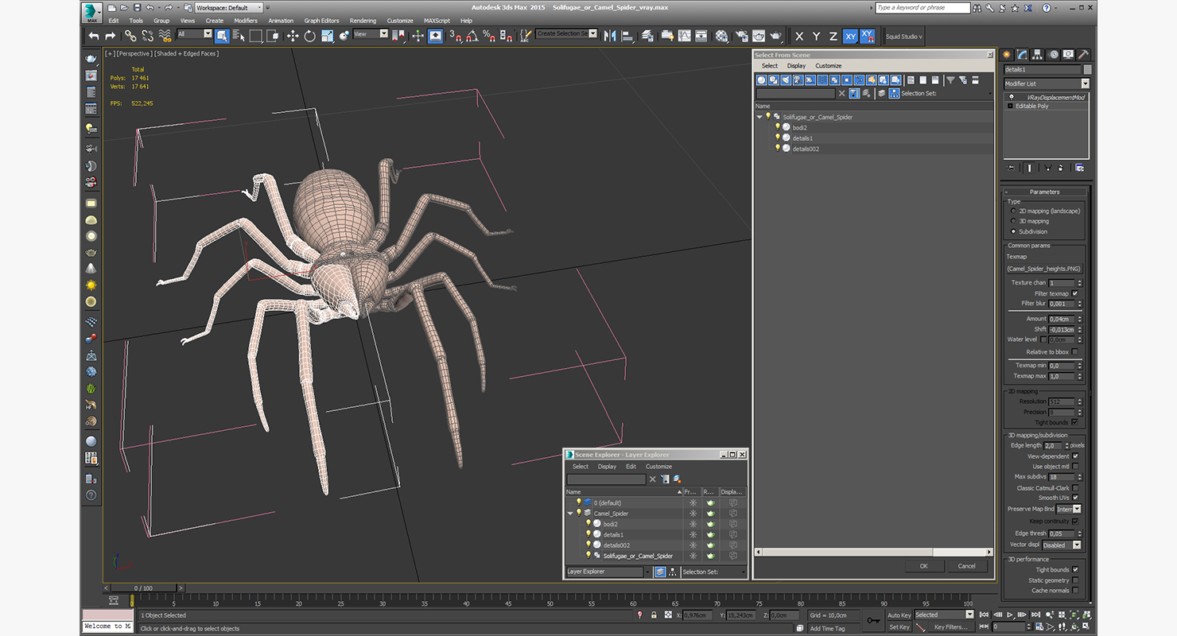Open the key mode Selected dropdown
Screen dimensions: 1177x636
(944, 615)
